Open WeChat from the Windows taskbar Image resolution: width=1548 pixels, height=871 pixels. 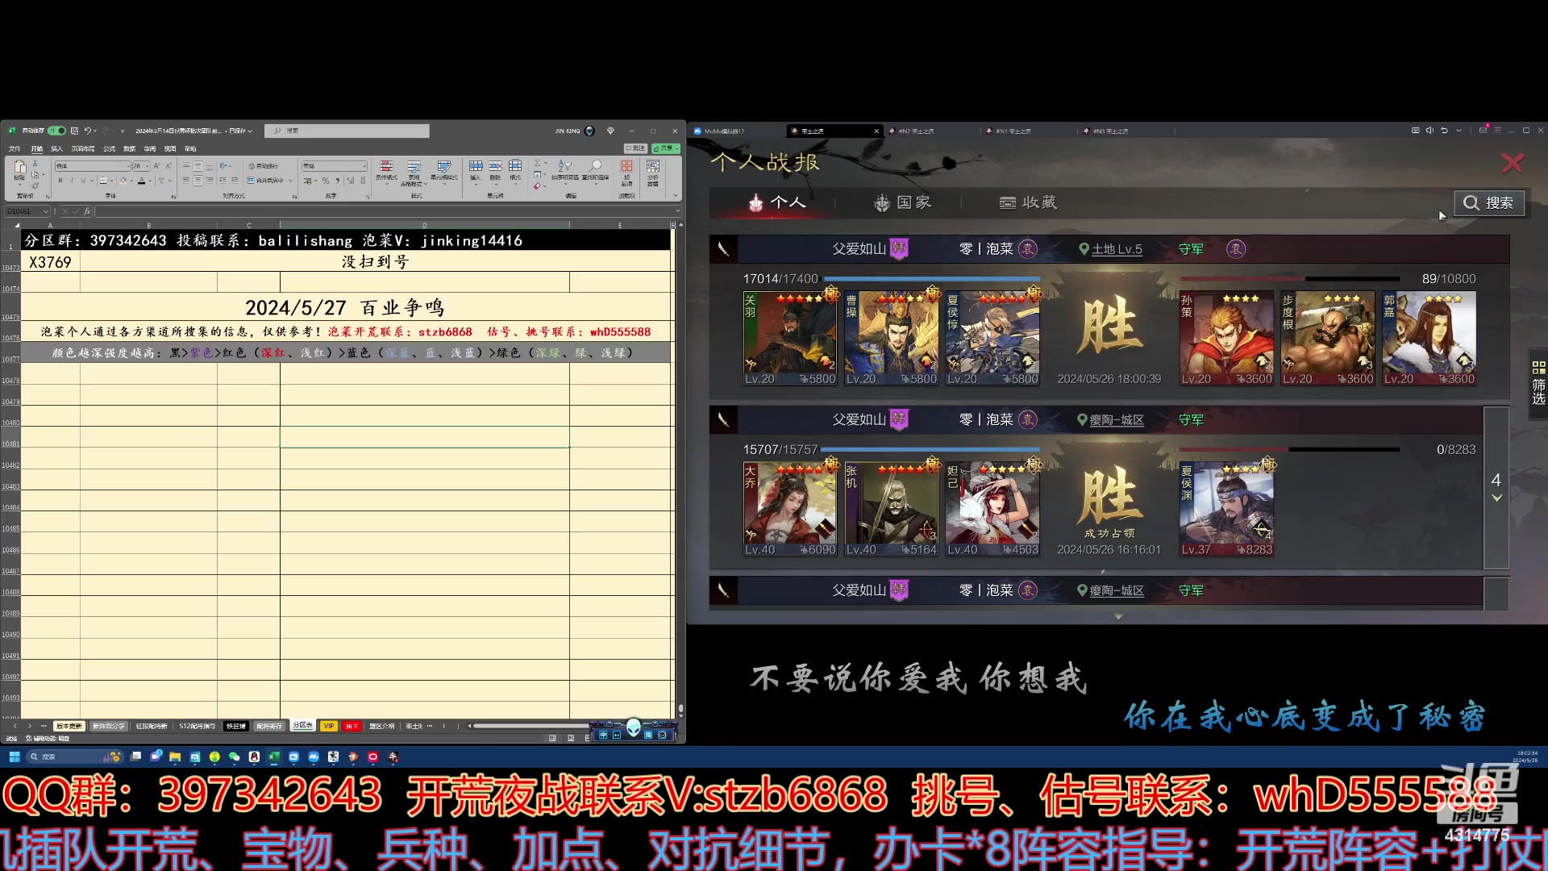[x=234, y=756]
